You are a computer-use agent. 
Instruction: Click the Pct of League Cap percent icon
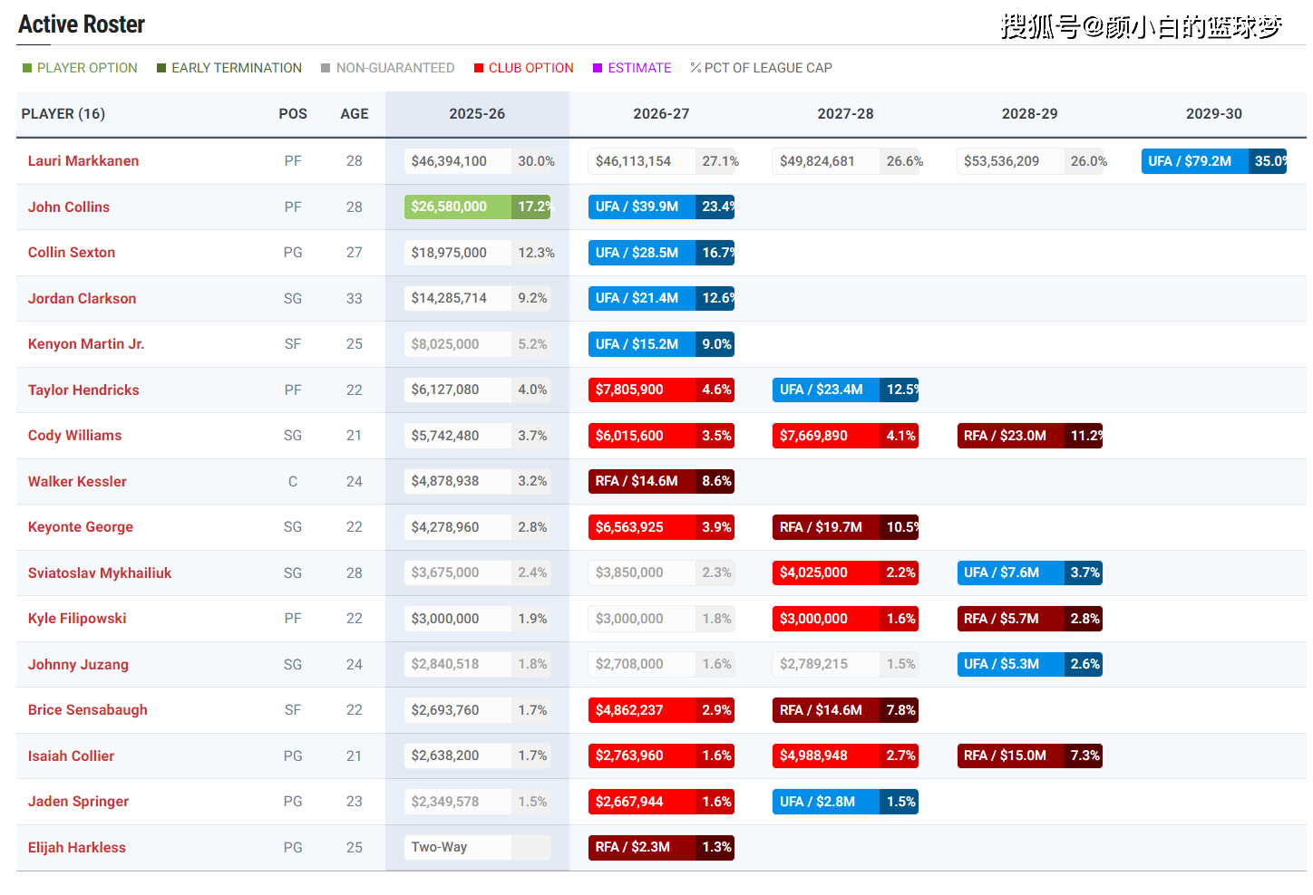coord(695,68)
